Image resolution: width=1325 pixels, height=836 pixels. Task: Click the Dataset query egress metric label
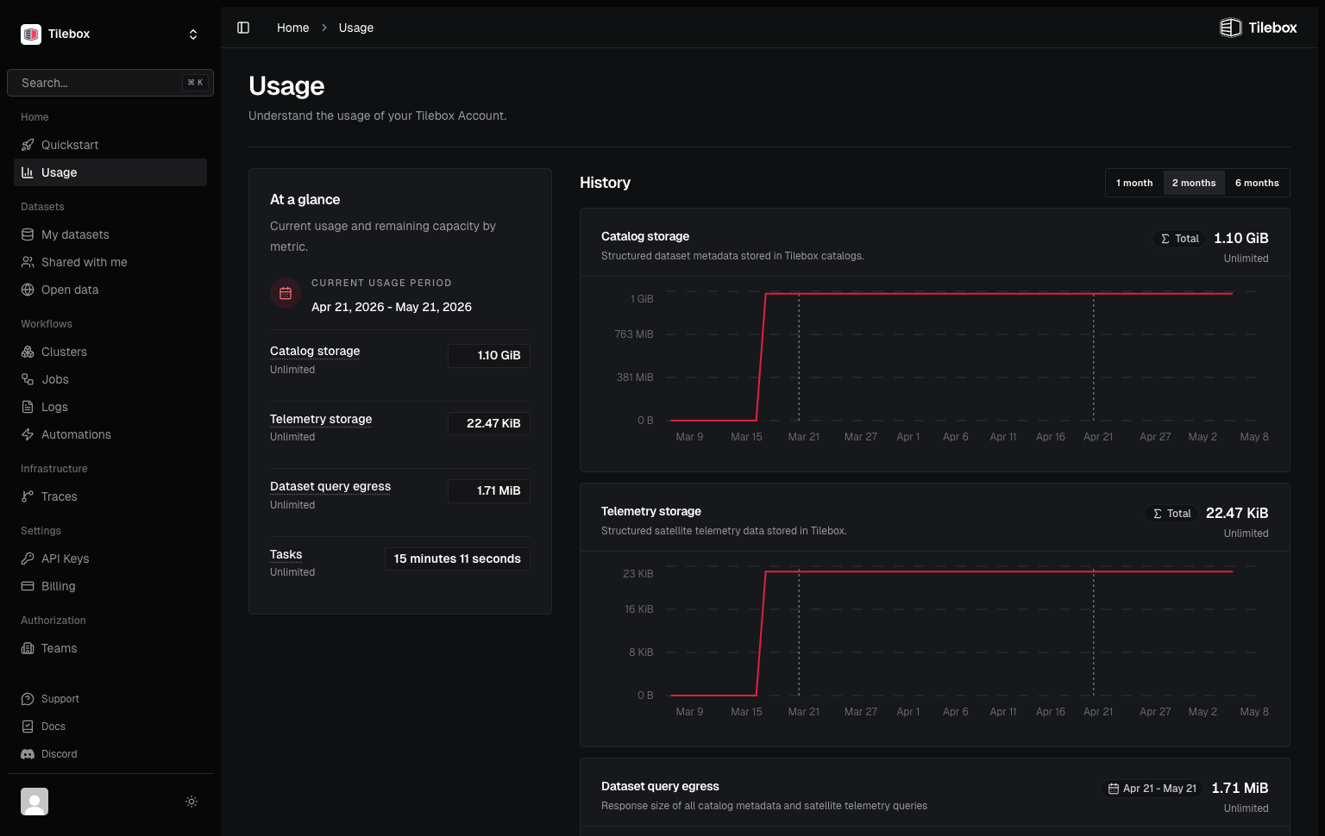pos(330,486)
